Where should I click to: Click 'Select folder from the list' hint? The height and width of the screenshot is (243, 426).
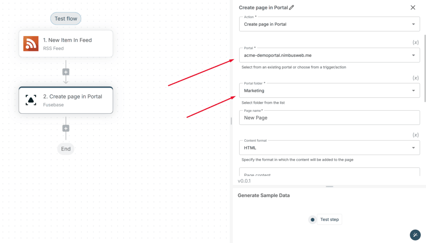click(x=263, y=103)
